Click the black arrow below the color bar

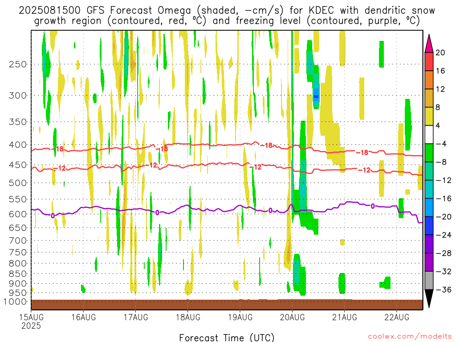(x=429, y=298)
